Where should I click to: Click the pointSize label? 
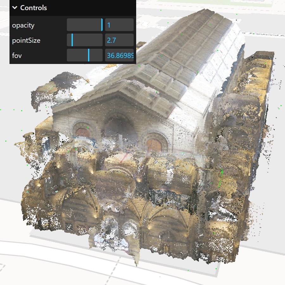[26, 40]
